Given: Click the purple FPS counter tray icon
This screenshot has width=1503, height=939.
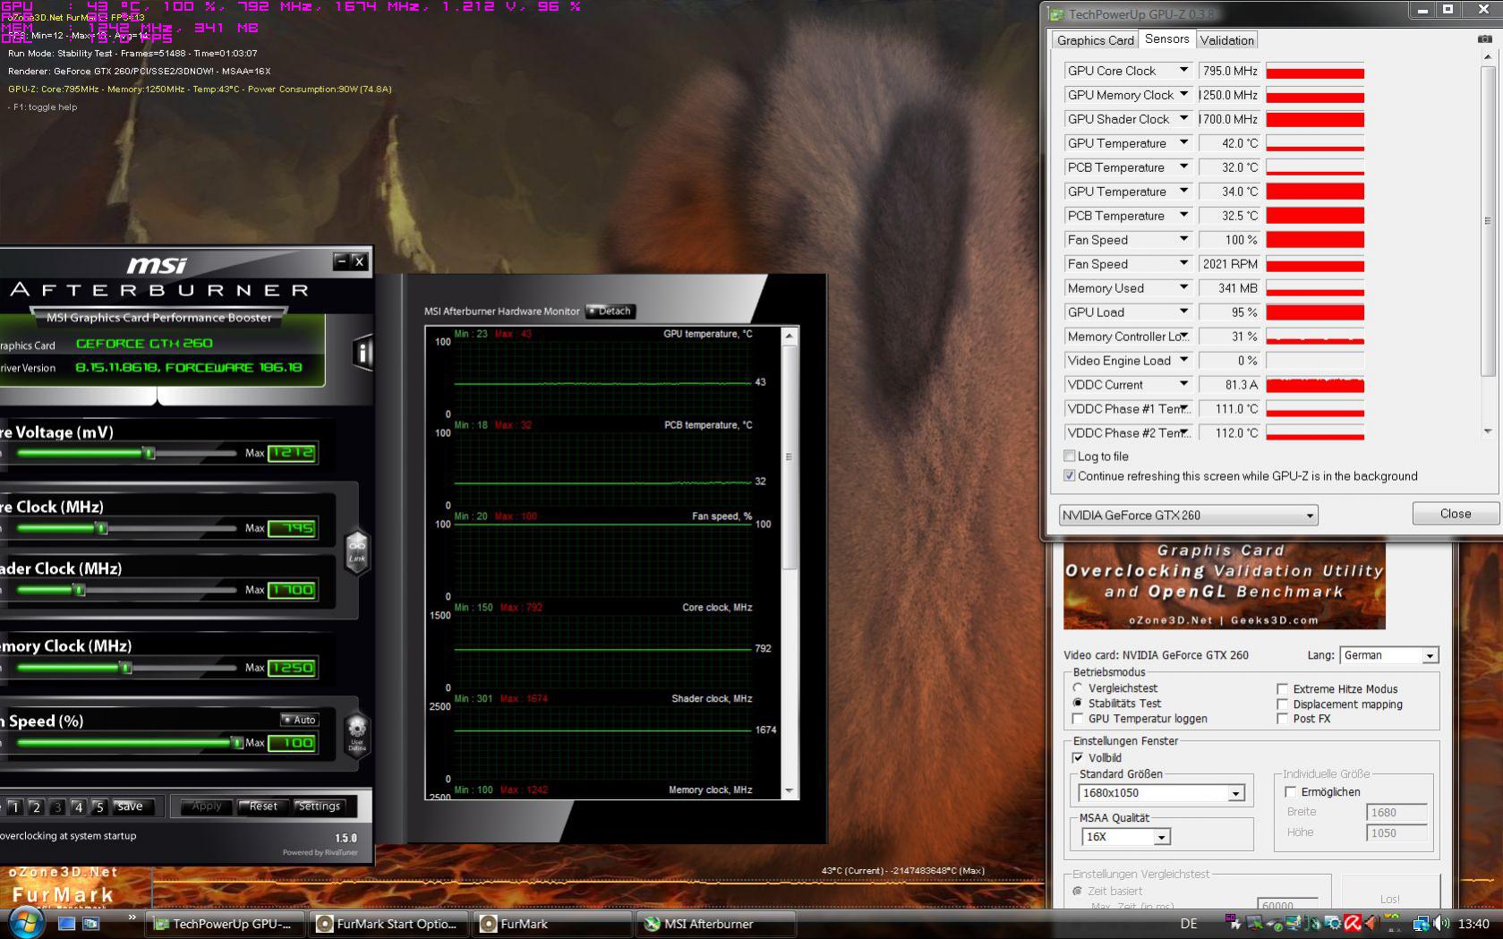Looking at the screenshot, I should (1233, 924).
